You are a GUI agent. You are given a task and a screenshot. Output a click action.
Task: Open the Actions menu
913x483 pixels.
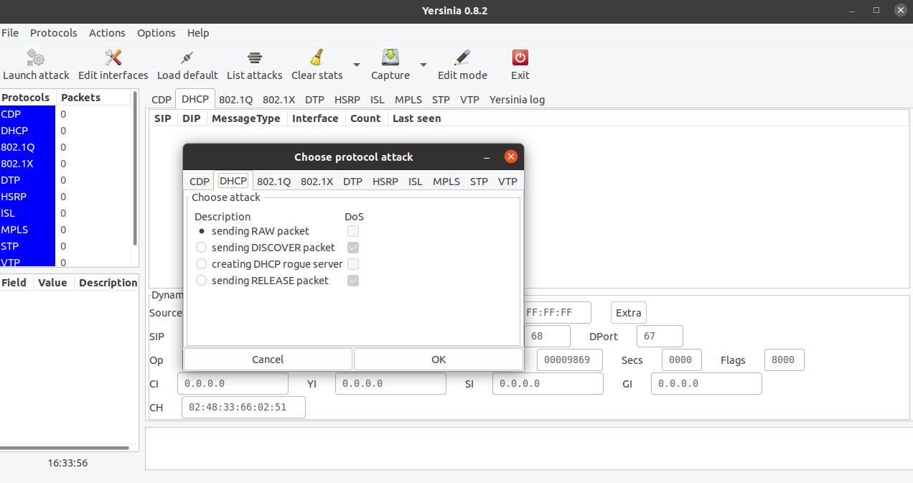point(107,33)
